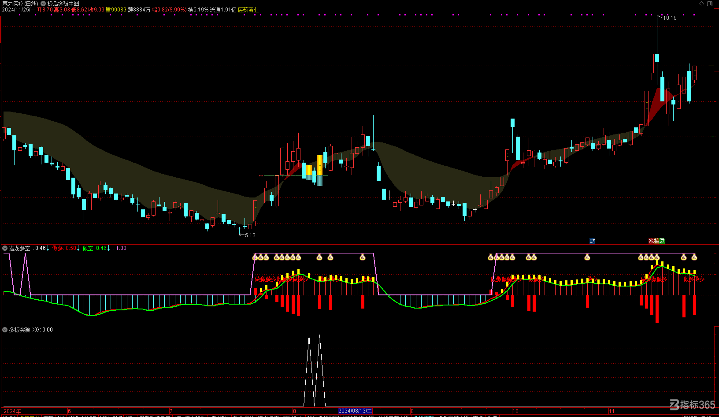
Task: Click the diamond icon at top right
Action: [702, 4]
